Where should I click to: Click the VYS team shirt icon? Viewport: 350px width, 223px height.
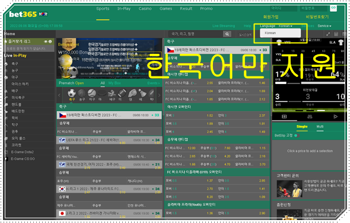(279, 42)
